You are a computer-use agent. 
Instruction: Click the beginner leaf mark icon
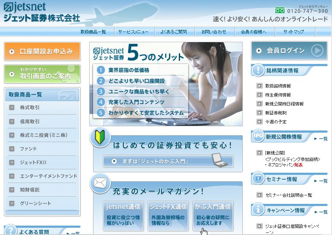point(100,138)
